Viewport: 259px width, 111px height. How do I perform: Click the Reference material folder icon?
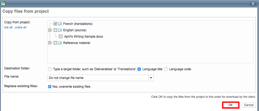60,43
